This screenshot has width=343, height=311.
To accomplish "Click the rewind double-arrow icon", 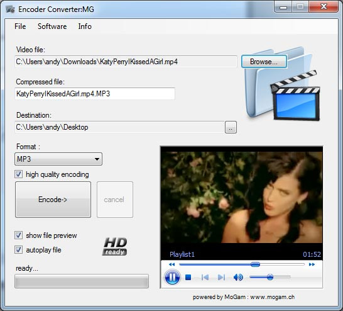I will 171,264.
